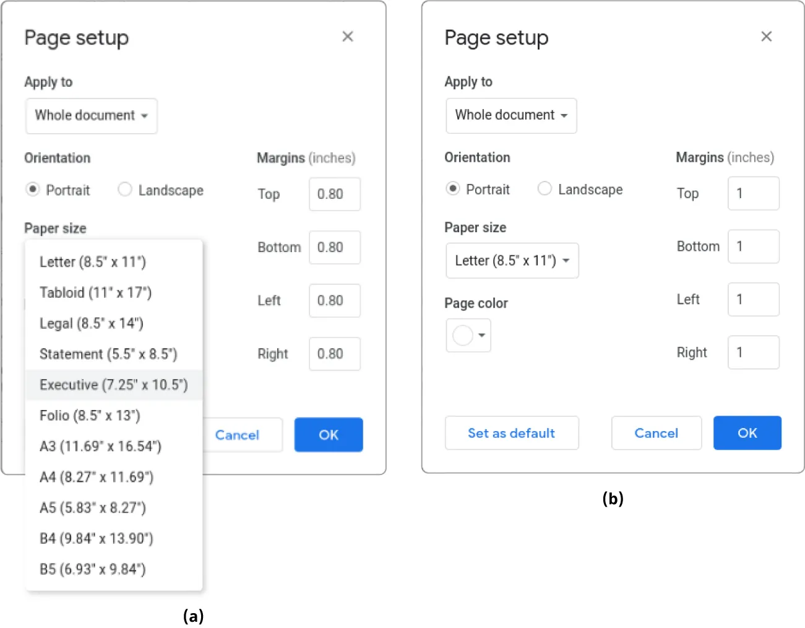Click Cancel in dialog (b)
Screen dimensions: 805x628
coord(656,433)
